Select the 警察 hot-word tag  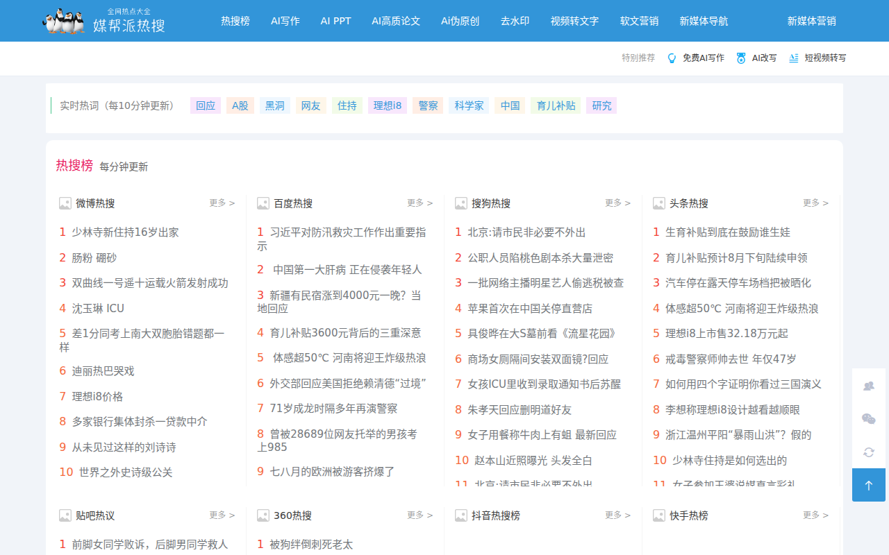coord(428,105)
